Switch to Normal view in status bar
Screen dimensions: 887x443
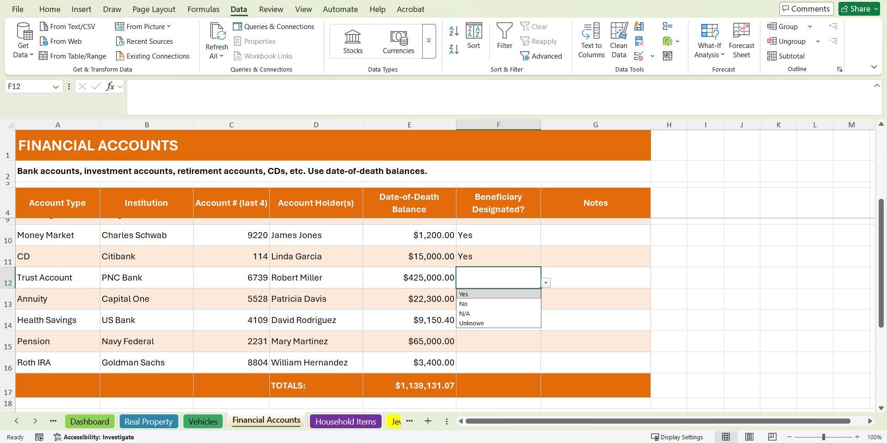[726, 437]
